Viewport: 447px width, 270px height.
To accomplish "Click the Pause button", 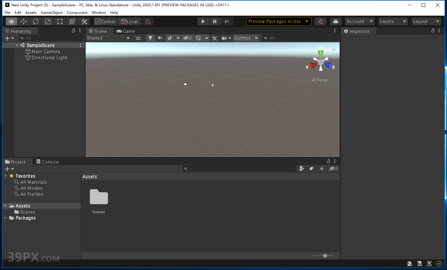I will pos(215,21).
